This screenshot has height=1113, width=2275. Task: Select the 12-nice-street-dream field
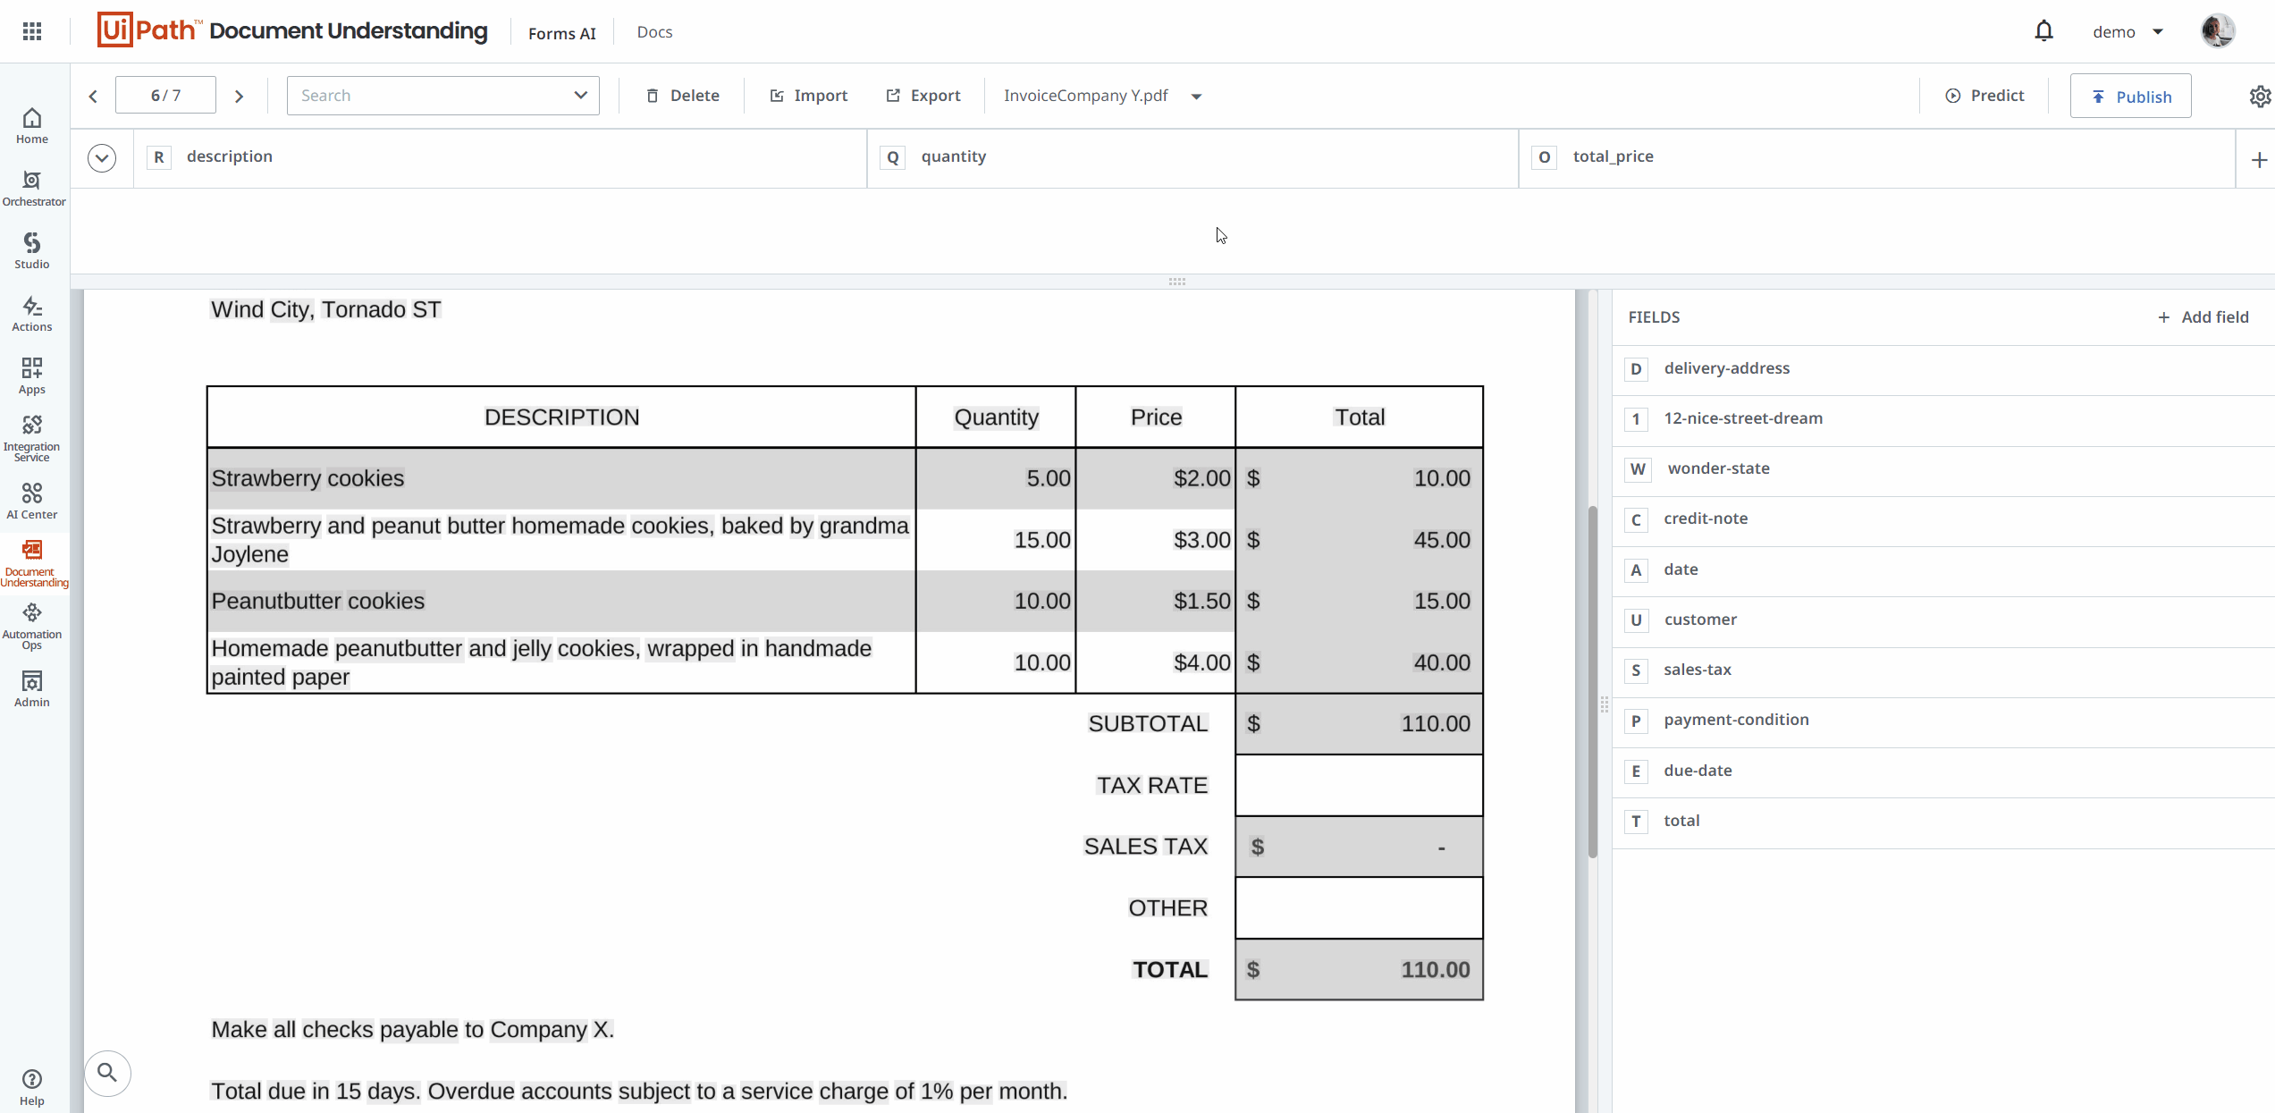pos(1944,419)
